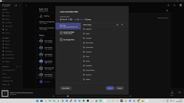This screenshot has height=103, width=184.
Task: Select the G: Google Drive
Action: point(68,40)
